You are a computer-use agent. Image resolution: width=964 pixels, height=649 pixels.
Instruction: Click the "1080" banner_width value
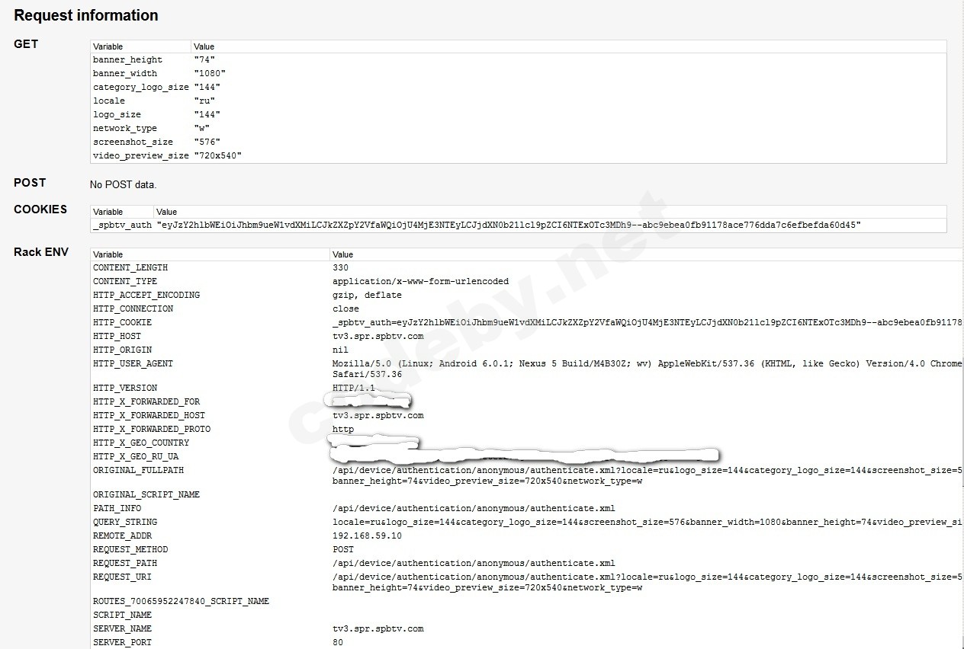[x=210, y=74]
